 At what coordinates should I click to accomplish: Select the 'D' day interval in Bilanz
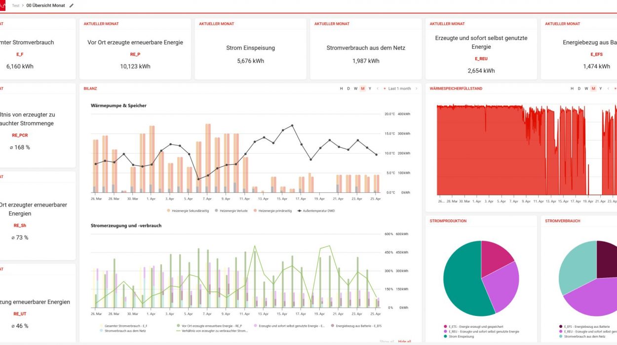coord(348,89)
